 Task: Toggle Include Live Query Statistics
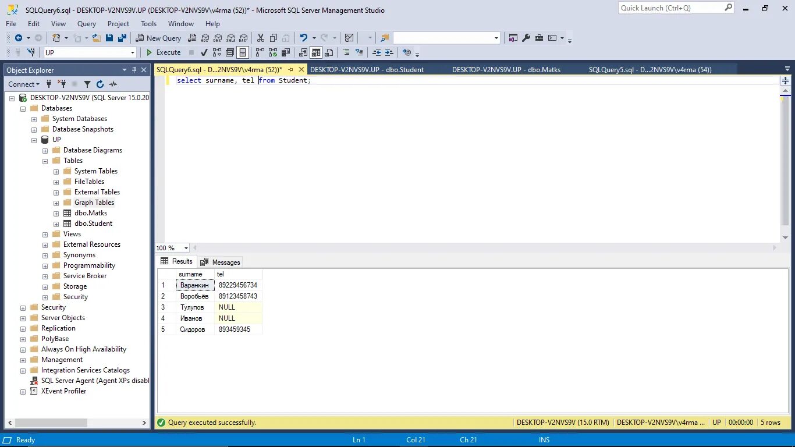pyautogui.click(x=273, y=52)
